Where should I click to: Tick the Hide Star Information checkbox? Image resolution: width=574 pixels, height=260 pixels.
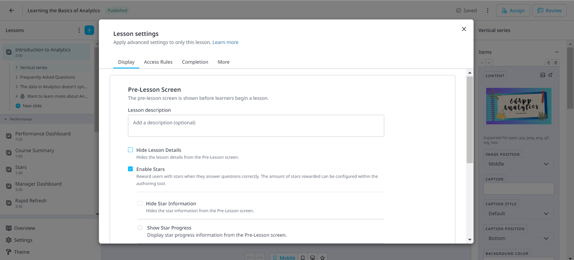point(140,203)
